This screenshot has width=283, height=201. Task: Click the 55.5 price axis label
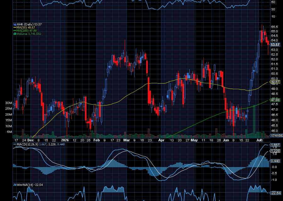[x=275, y=27]
